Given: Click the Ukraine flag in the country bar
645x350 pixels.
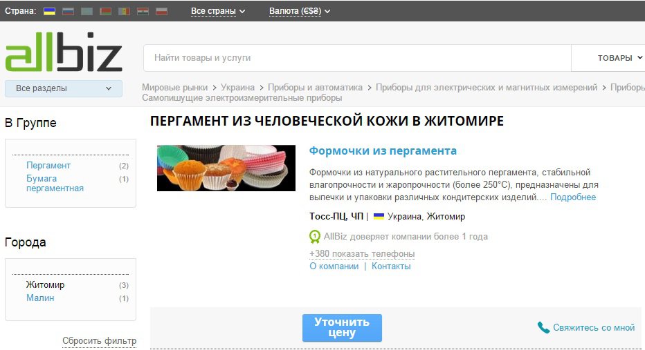Looking at the screenshot, I should click(49, 11).
